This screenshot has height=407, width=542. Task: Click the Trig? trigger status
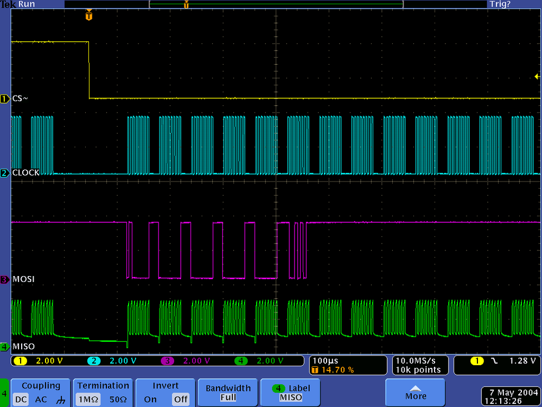(500, 4)
